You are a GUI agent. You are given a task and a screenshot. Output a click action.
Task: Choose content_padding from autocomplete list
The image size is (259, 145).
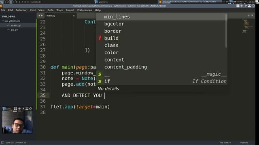(x=161, y=67)
